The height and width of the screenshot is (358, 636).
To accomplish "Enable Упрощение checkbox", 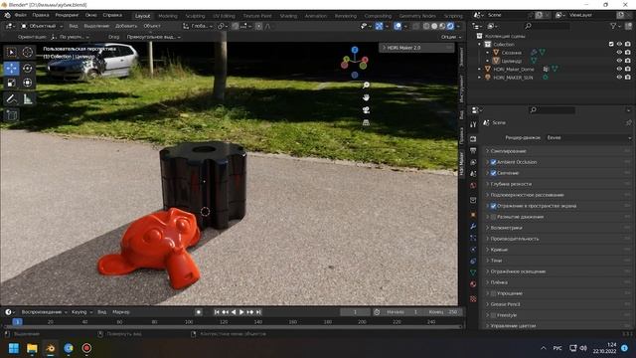I will [x=493, y=293].
